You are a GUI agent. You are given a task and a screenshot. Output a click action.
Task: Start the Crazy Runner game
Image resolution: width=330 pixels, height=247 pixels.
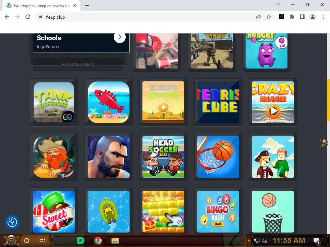tap(273, 102)
